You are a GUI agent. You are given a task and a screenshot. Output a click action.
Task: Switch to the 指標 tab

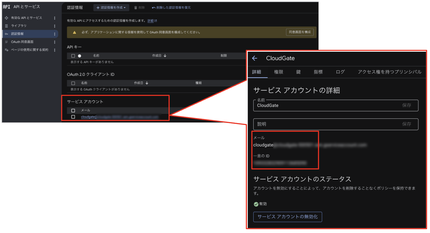pos(318,72)
